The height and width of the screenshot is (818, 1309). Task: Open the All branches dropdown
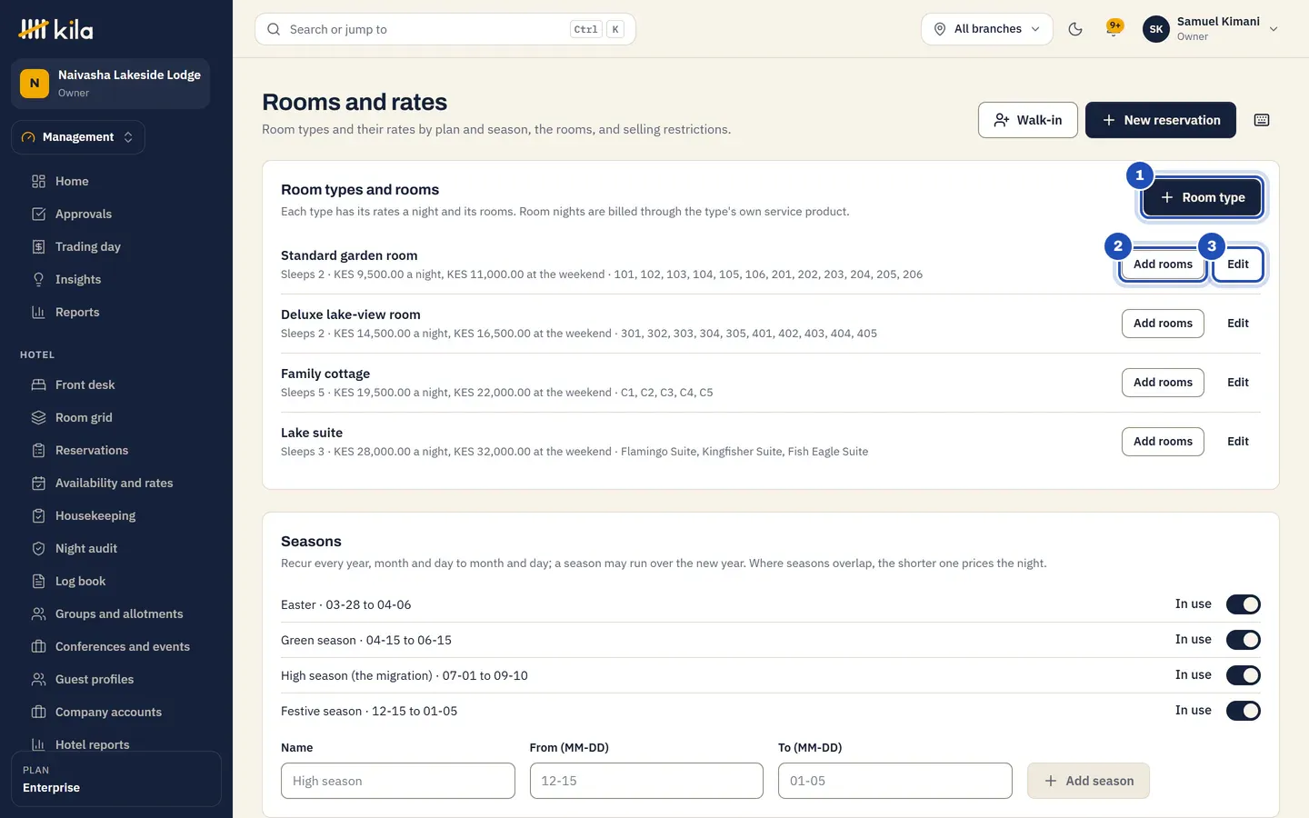click(987, 29)
